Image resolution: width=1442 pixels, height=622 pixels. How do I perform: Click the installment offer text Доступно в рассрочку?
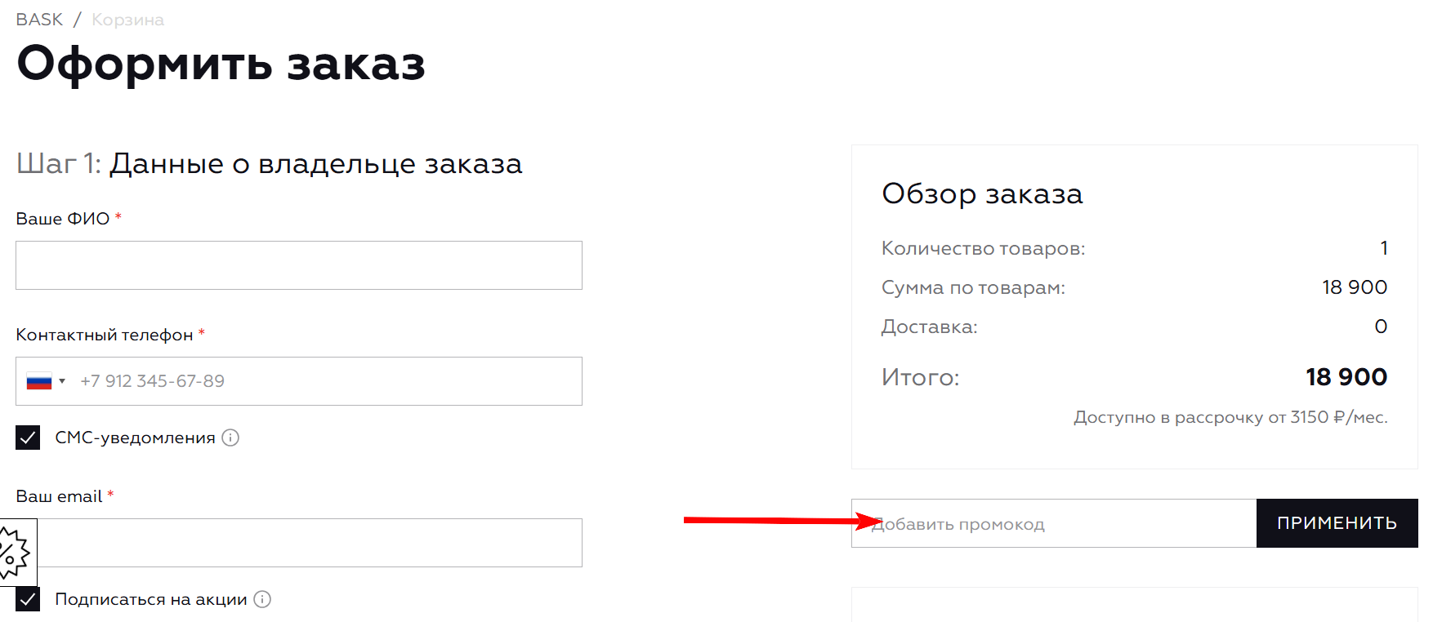[1230, 417]
